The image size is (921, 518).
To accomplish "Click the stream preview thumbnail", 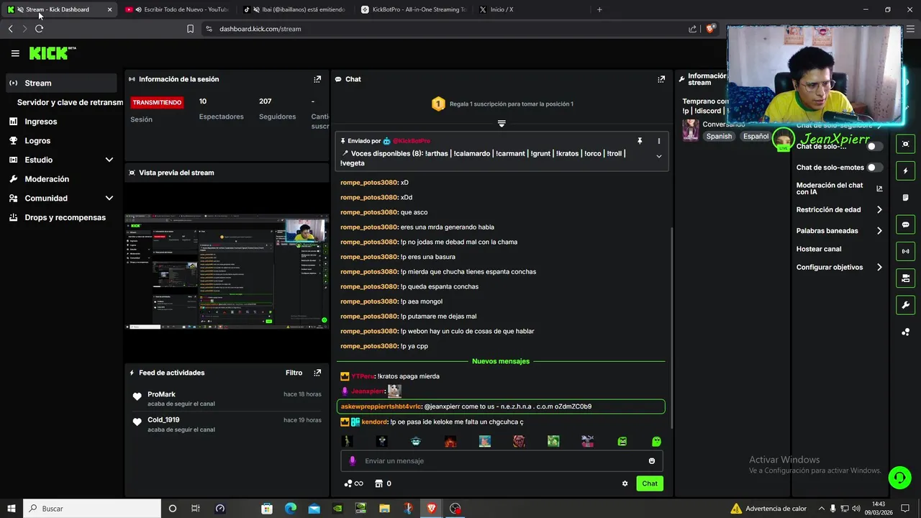I will point(227,271).
